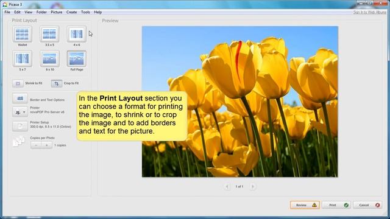Click the '1 of 1' page counter
This screenshot has width=390, height=219.
point(239,187)
